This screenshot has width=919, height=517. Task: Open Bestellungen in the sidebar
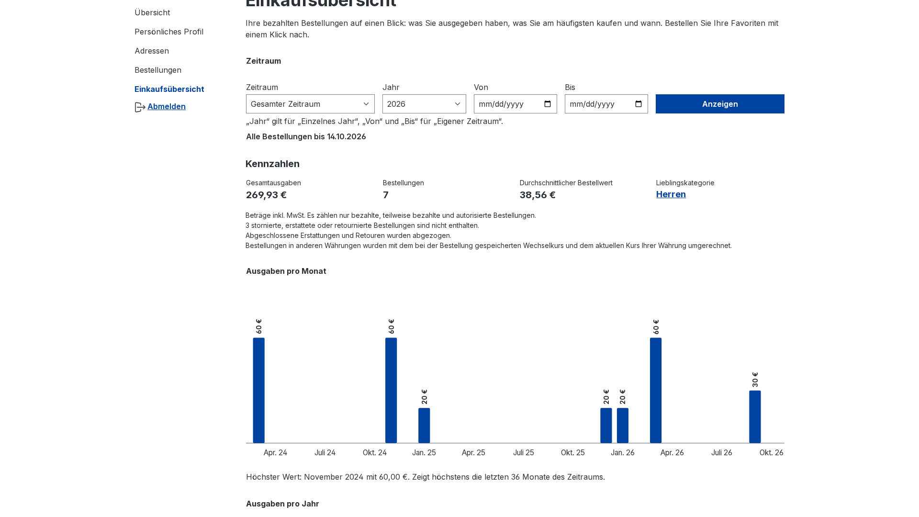tap(158, 70)
